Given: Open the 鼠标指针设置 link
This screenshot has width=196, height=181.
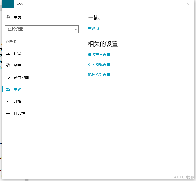Looking at the screenshot, I should 99,75.
